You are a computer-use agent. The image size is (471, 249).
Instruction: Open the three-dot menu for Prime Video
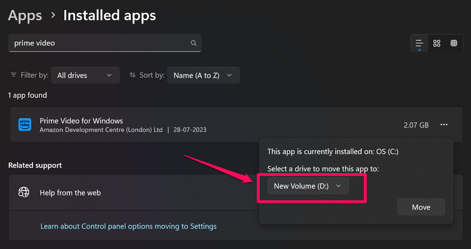tap(444, 124)
